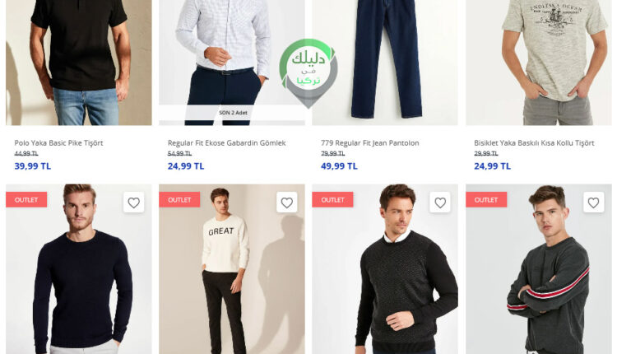Favorite the navy sweater with heart icon
The height and width of the screenshot is (354, 617).
(x=133, y=203)
